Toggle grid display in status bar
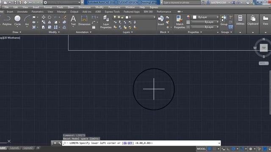 [x=209, y=149]
